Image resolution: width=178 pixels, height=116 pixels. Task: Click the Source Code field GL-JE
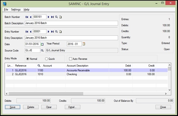pyautogui.click(x=32, y=51)
